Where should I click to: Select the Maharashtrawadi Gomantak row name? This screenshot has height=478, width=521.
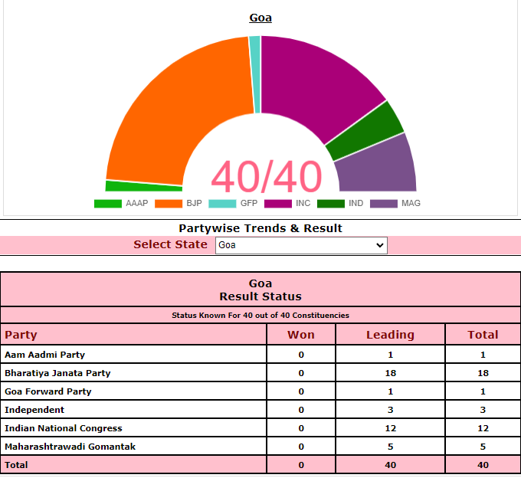[x=70, y=447]
